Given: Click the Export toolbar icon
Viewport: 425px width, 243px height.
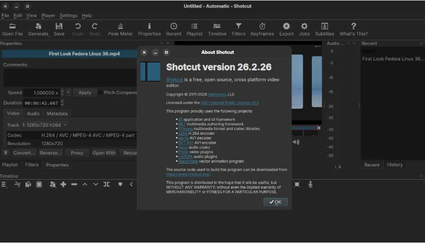Looking at the screenshot, I should [286, 29].
